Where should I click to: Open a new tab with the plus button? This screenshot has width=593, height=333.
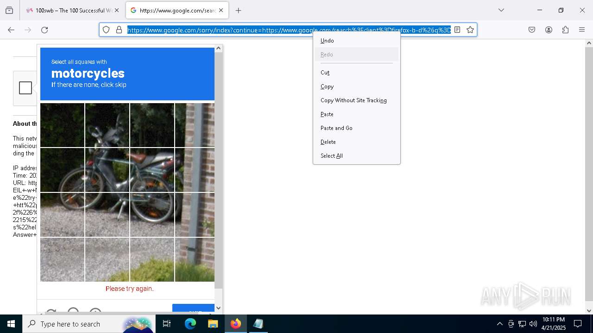pos(238,10)
